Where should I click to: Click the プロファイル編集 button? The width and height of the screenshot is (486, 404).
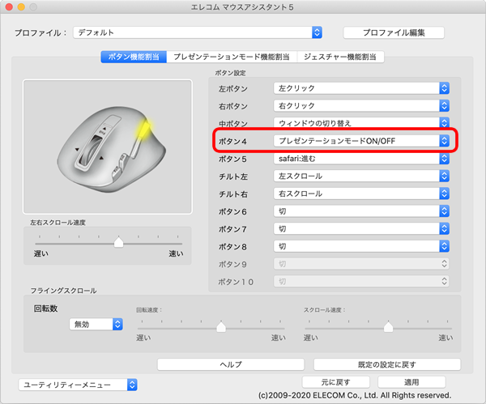click(394, 32)
